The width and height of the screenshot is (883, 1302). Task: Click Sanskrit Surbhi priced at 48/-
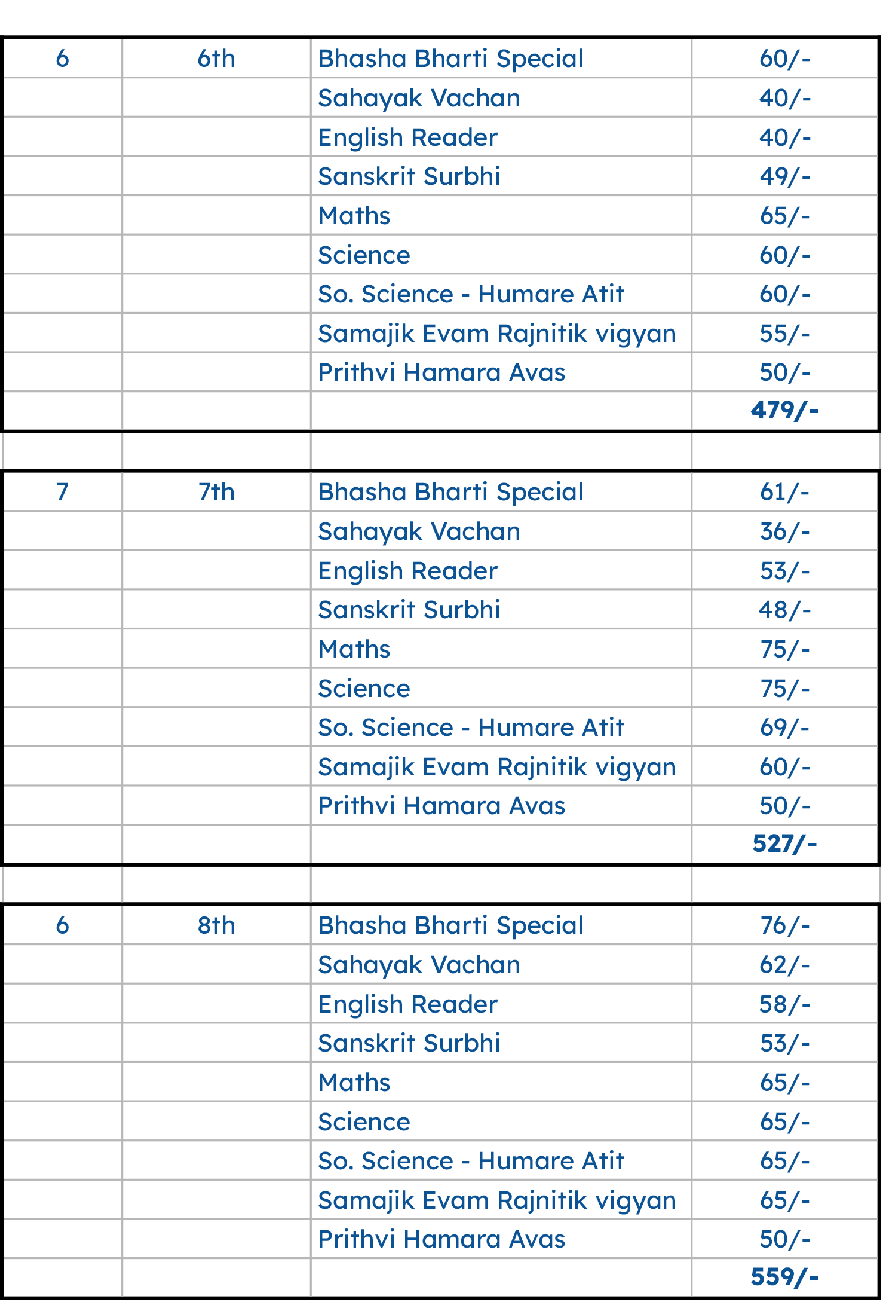(x=409, y=610)
